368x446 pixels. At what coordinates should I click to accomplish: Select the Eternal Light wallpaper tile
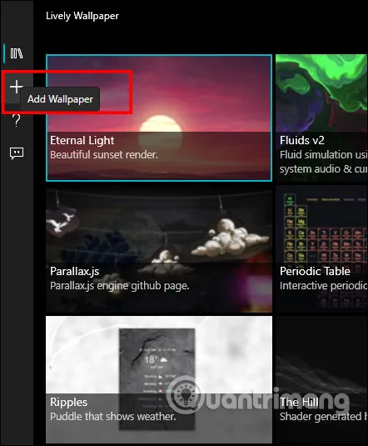pos(159,118)
